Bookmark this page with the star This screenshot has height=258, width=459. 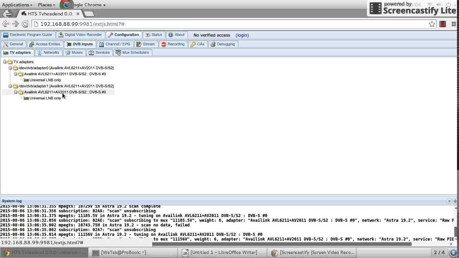click(x=432, y=24)
